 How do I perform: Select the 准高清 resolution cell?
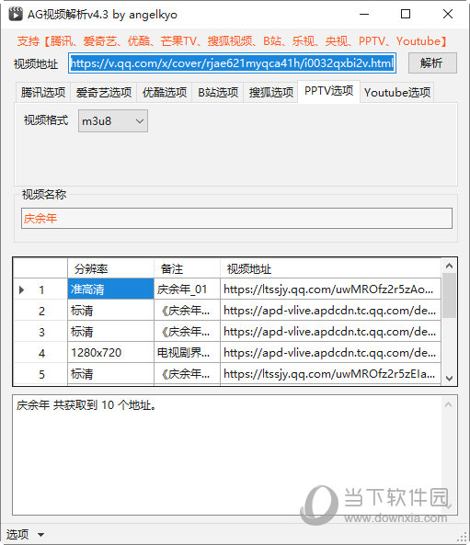(110, 290)
